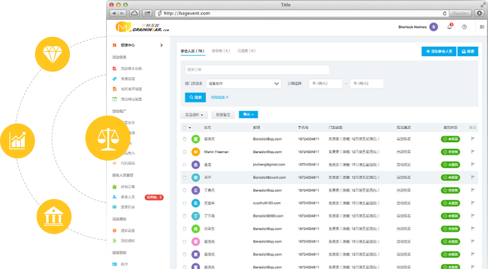Open the green 所有订单 clipboard icon
The image size is (488, 269).
click(114, 187)
